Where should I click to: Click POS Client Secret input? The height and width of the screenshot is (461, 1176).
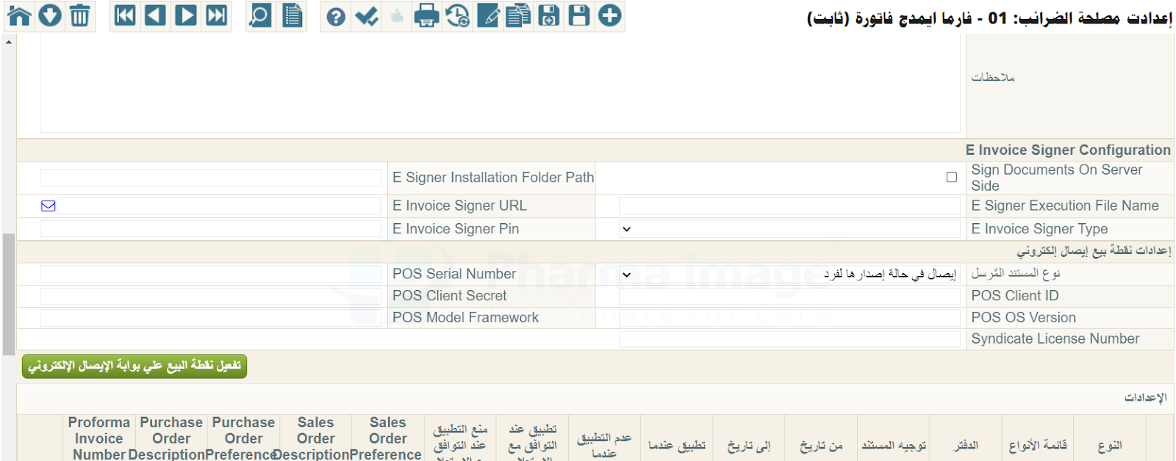[x=210, y=296]
